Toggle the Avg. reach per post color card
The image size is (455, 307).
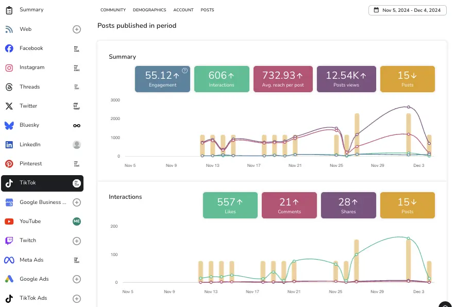coord(283,79)
